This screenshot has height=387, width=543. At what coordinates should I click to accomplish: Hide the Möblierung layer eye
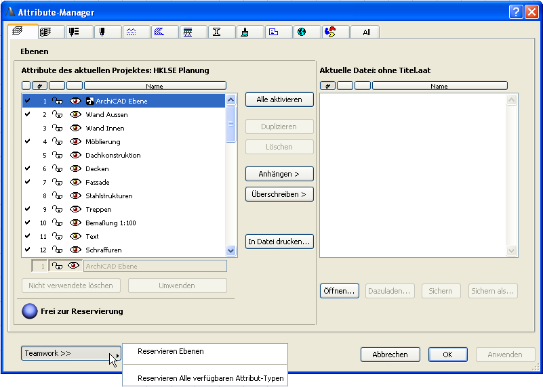(x=75, y=141)
